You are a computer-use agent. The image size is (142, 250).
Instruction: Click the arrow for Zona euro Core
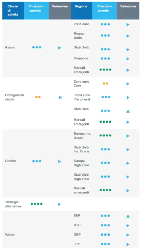tap(128, 84)
